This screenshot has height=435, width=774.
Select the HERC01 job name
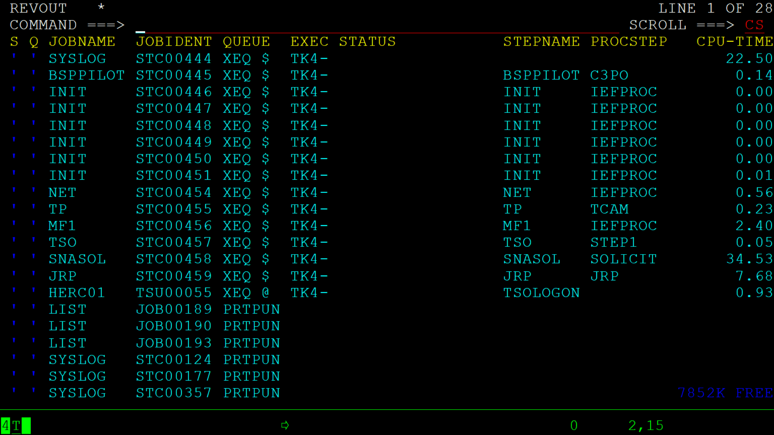click(x=77, y=293)
